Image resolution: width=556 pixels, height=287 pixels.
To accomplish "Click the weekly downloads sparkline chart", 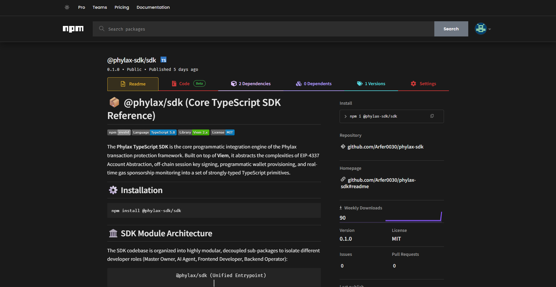I will click(x=414, y=217).
